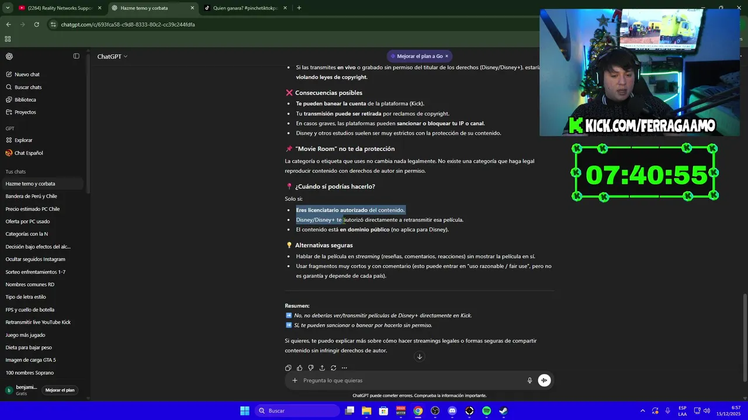The width and height of the screenshot is (748, 420).
Task: Switch to the Quien ganara TikTok tab
Action: point(245,8)
